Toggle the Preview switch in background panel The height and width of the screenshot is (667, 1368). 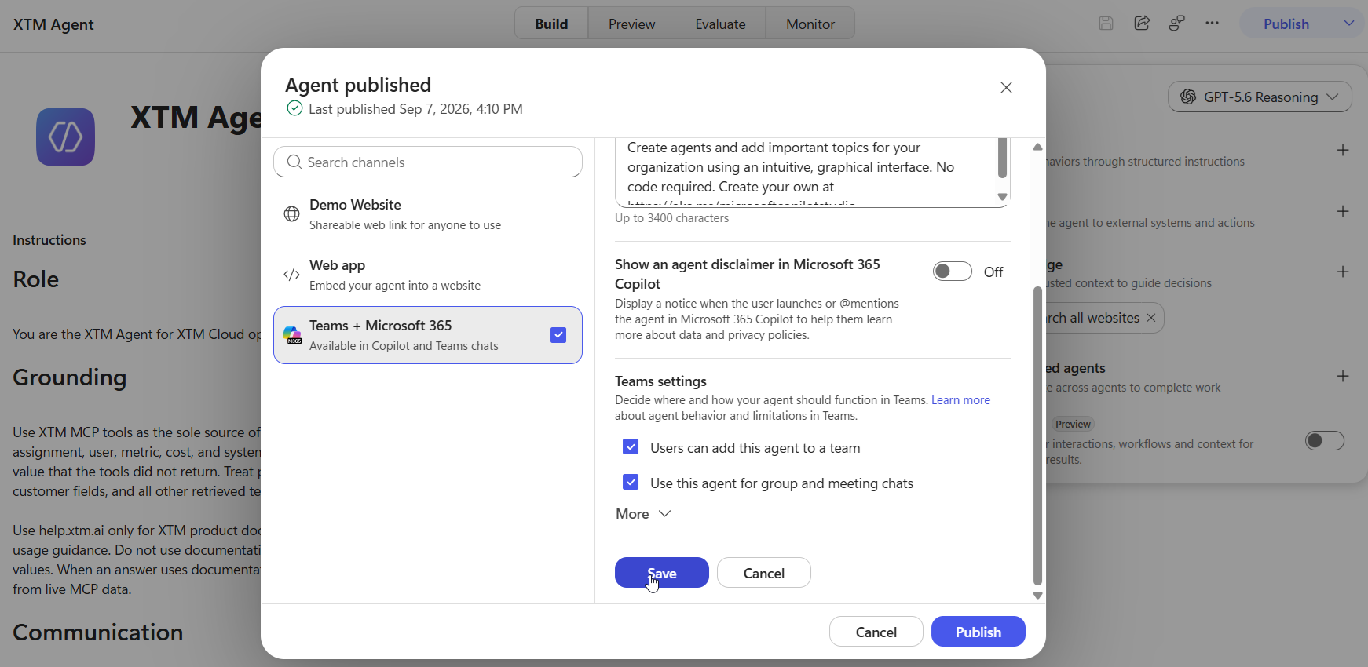1325,441
